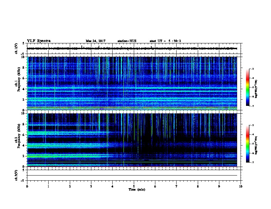Image resolution: width=271 pixels, height=209 pixels.
Task: Click the ch.1 spectrogram color scale bar
Action: click(x=248, y=87)
